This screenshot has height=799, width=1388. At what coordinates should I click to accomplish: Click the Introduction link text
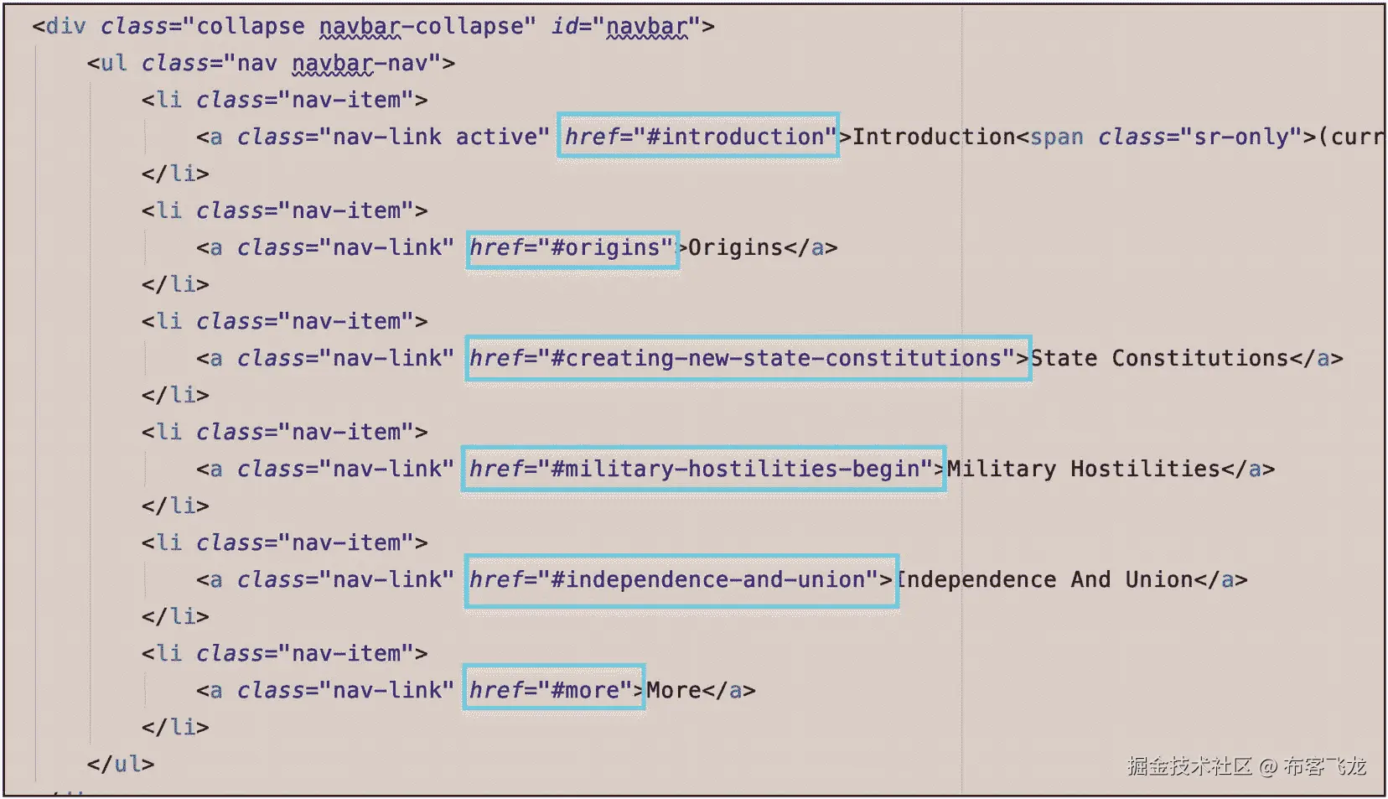tap(933, 137)
